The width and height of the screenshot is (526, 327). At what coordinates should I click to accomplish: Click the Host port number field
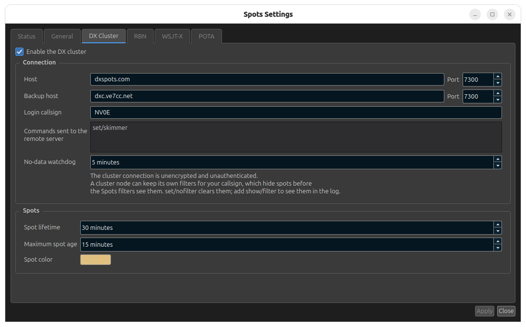tap(478, 79)
